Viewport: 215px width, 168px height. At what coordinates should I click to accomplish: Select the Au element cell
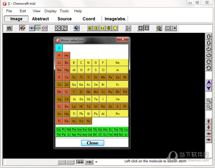point(59,114)
